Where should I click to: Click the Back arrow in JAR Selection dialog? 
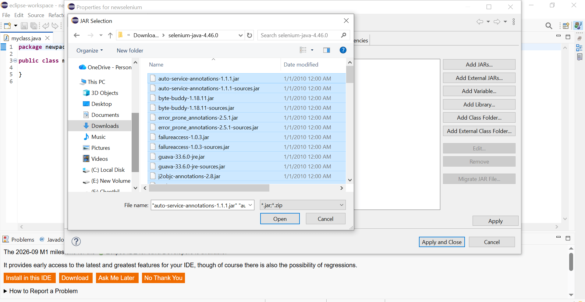(77, 35)
